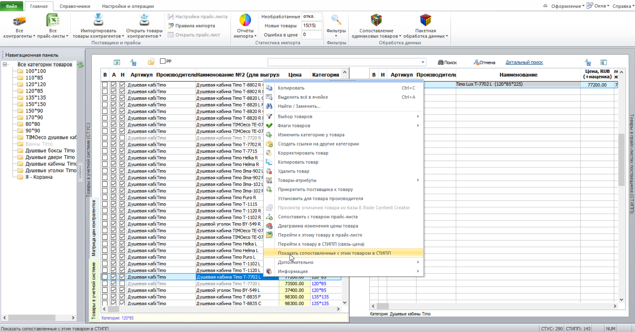
Task: Click the Копировать context menu icon
Action: (x=269, y=88)
